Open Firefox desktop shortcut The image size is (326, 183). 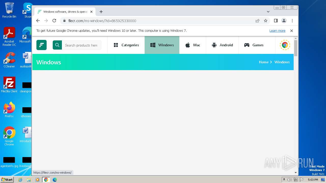9,110
